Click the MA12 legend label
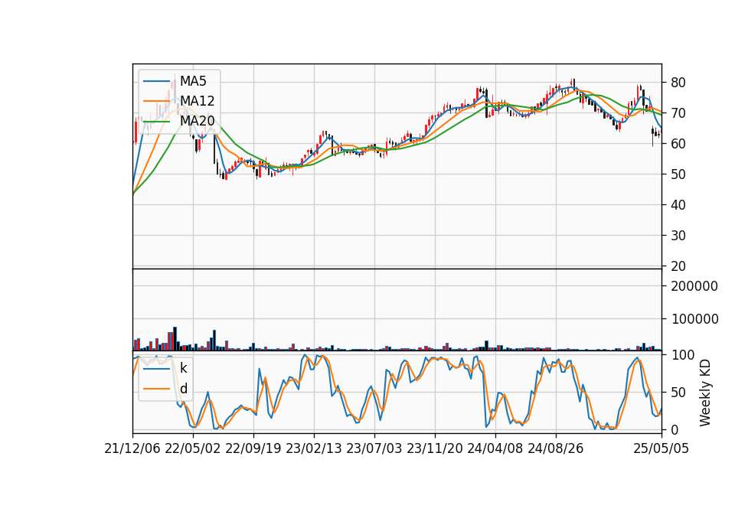Image resolution: width=735 pixels, height=528 pixels. tap(198, 101)
